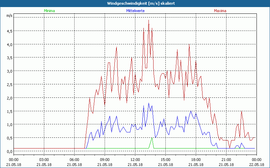Viewport: 270px width, 168px height.
Task: Click the 2,0 y-axis value label
Action: (9, 98)
